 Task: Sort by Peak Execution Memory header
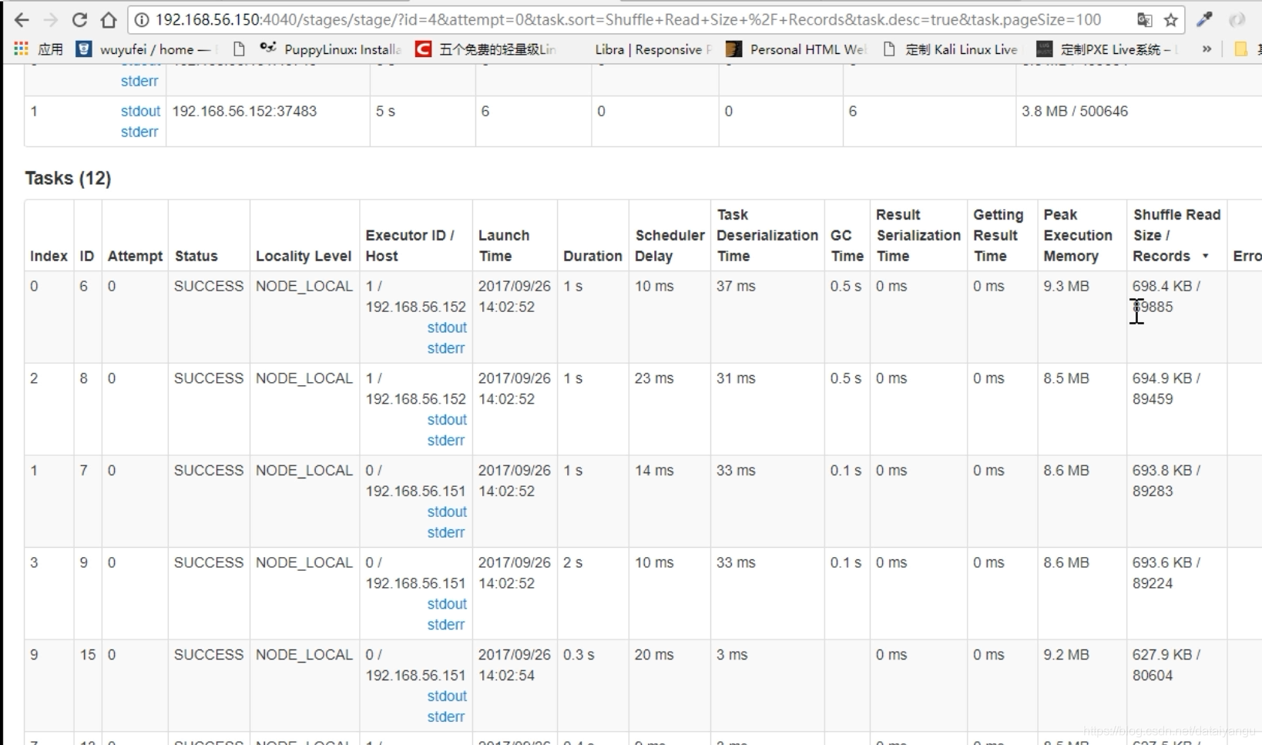coord(1078,235)
